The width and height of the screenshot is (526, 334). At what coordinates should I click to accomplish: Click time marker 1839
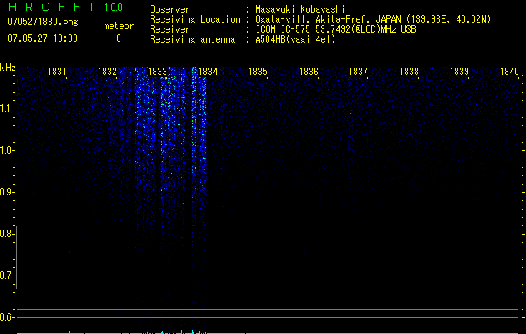coord(459,72)
